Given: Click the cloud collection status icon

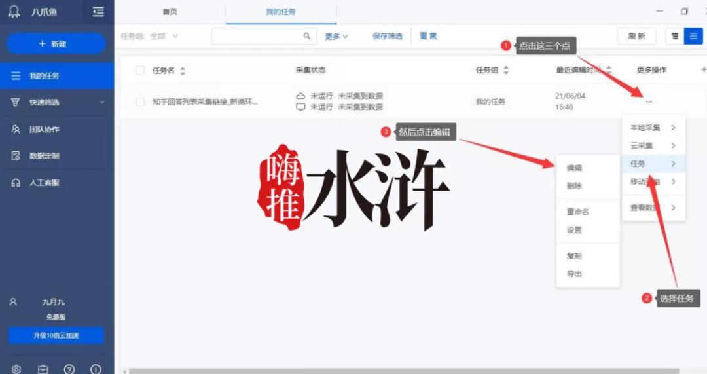Looking at the screenshot, I should tap(300, 96).
